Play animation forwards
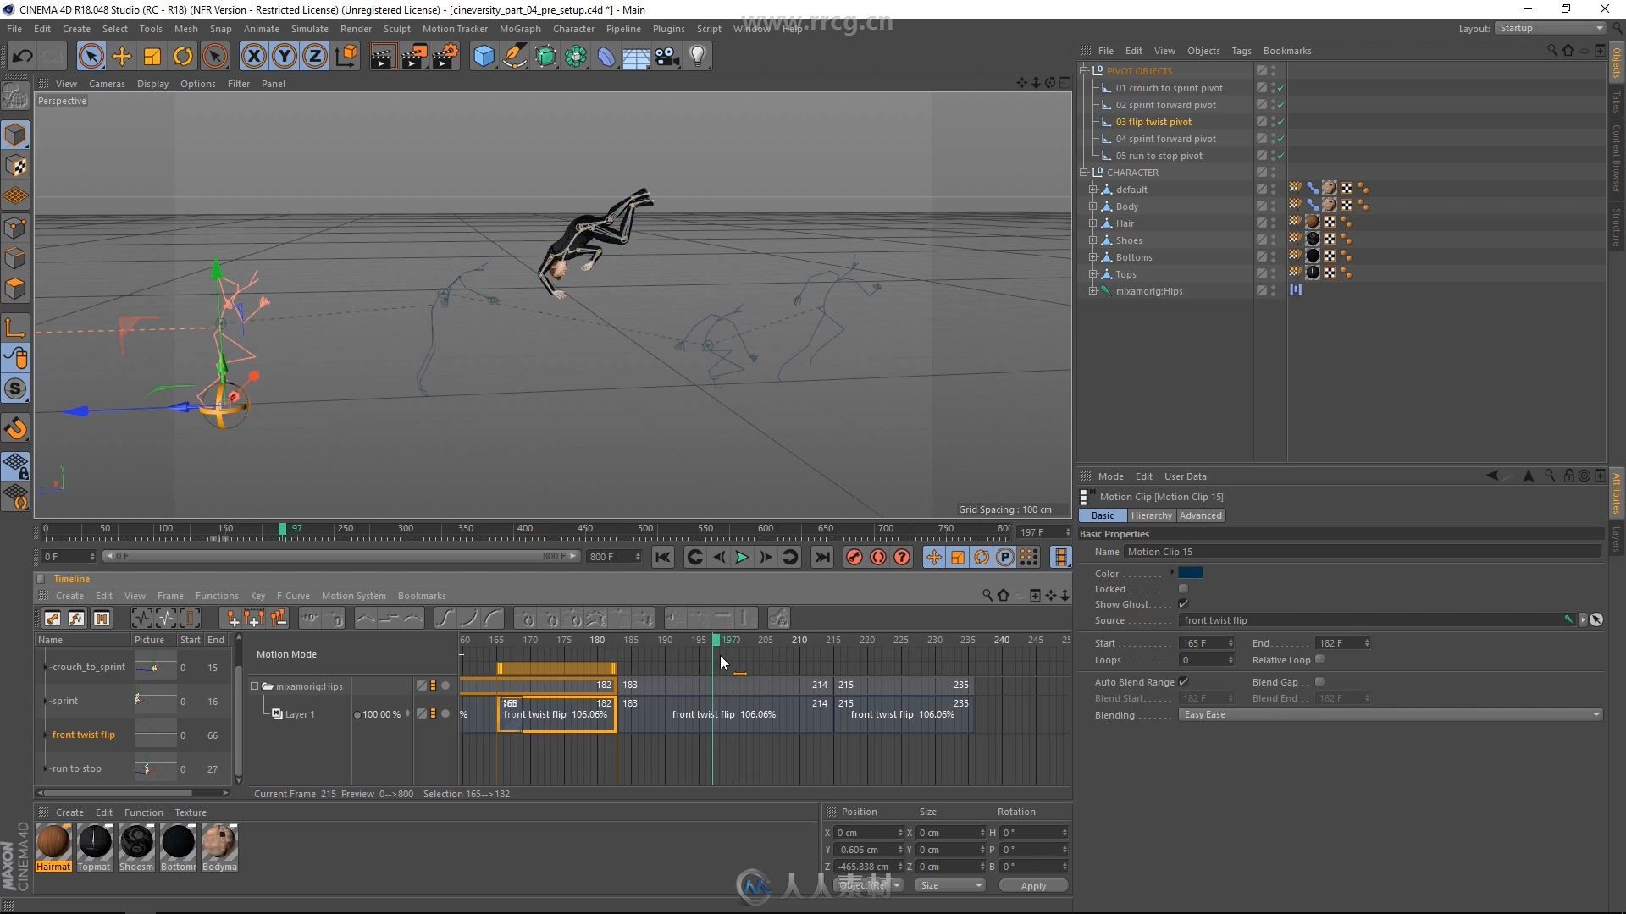Screen dimensions: 1626x914 pyautogui.click(x=742, y=557)
